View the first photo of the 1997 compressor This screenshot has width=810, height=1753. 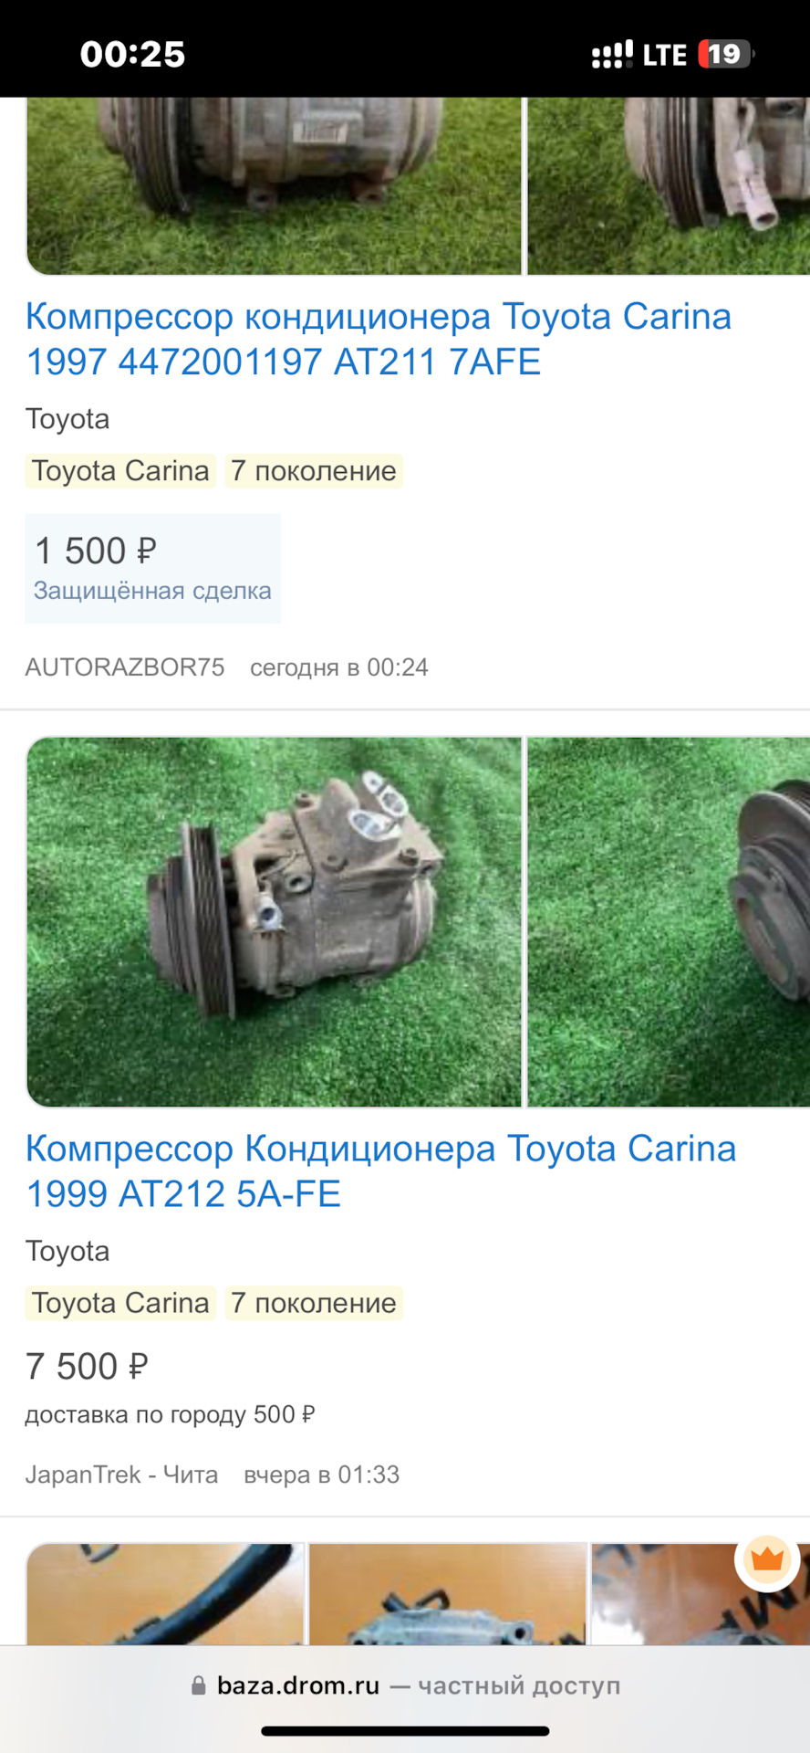click(274, 185)
